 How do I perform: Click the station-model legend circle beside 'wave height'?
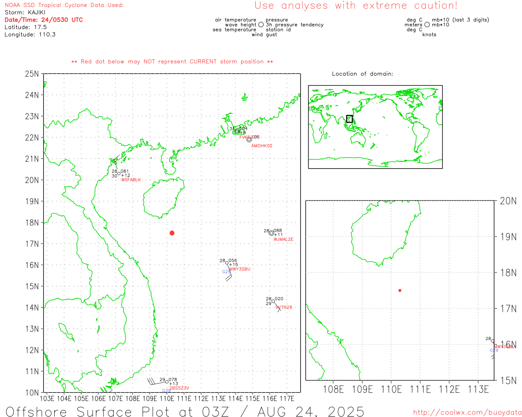click(261, 25)
